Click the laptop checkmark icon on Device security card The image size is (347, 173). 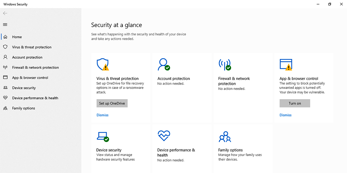[103, 137]
